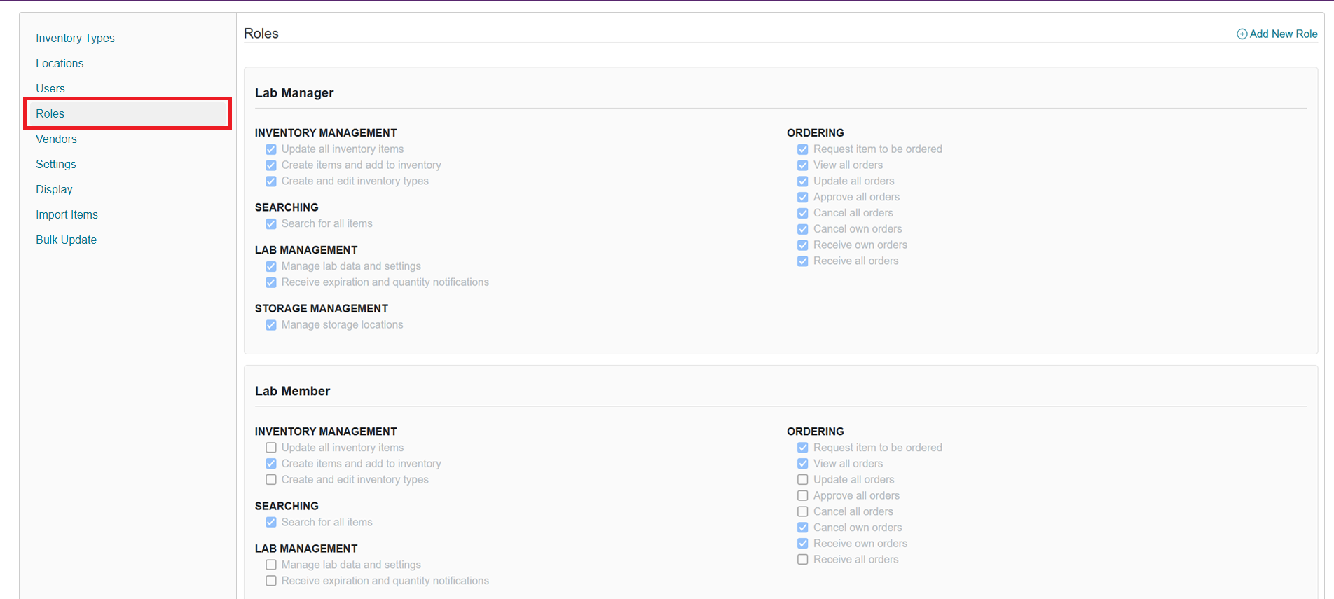This screenshot has height=599, width=1334.
Task: Open the Vendors page
Action: coord(56,139)
